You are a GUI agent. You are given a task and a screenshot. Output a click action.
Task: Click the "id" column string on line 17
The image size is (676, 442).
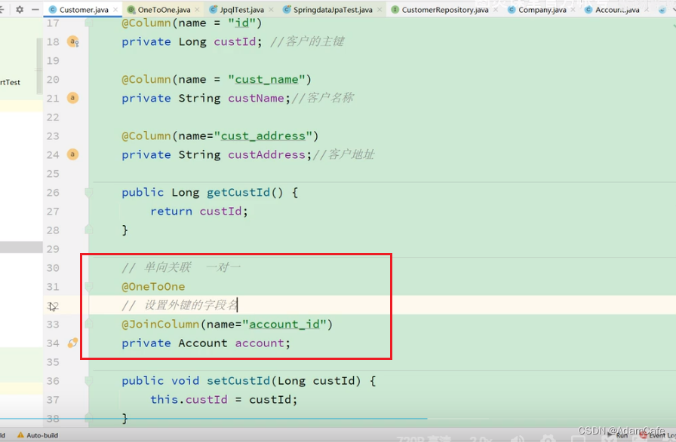pos(242,23)
